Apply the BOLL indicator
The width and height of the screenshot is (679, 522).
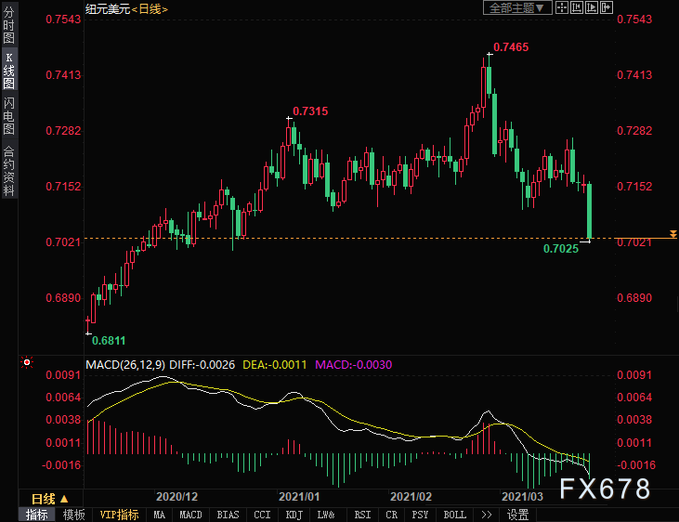click(454, 515)
